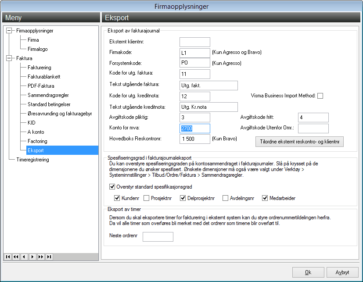Focus the Neste ordrenr input field

tap(158, 237)
